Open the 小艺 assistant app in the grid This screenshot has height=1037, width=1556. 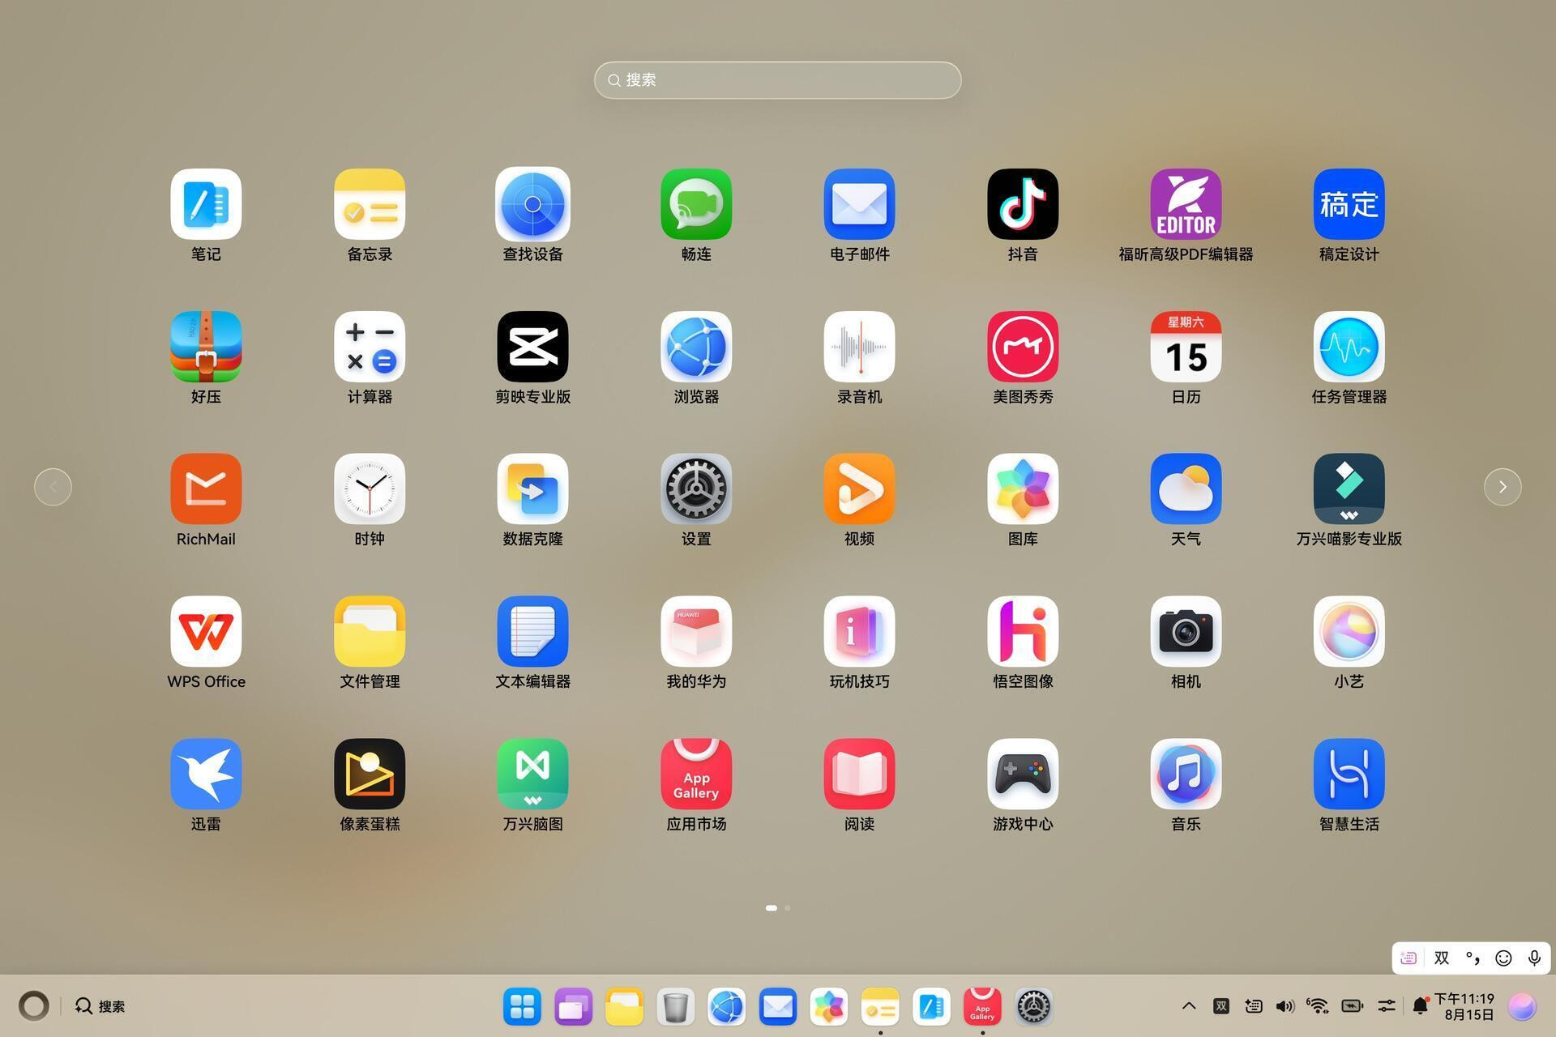click(1349, 631)
